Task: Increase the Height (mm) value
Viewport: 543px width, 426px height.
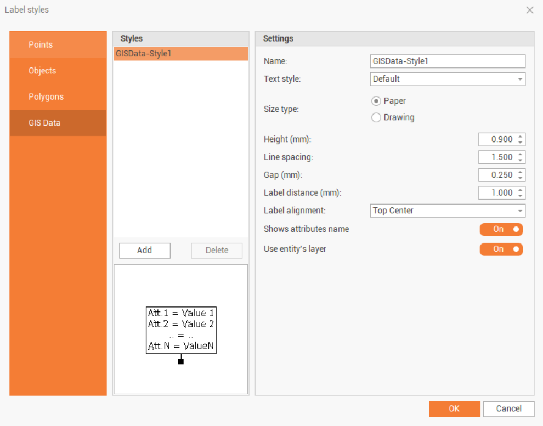Action: click(x=521, y=137)
